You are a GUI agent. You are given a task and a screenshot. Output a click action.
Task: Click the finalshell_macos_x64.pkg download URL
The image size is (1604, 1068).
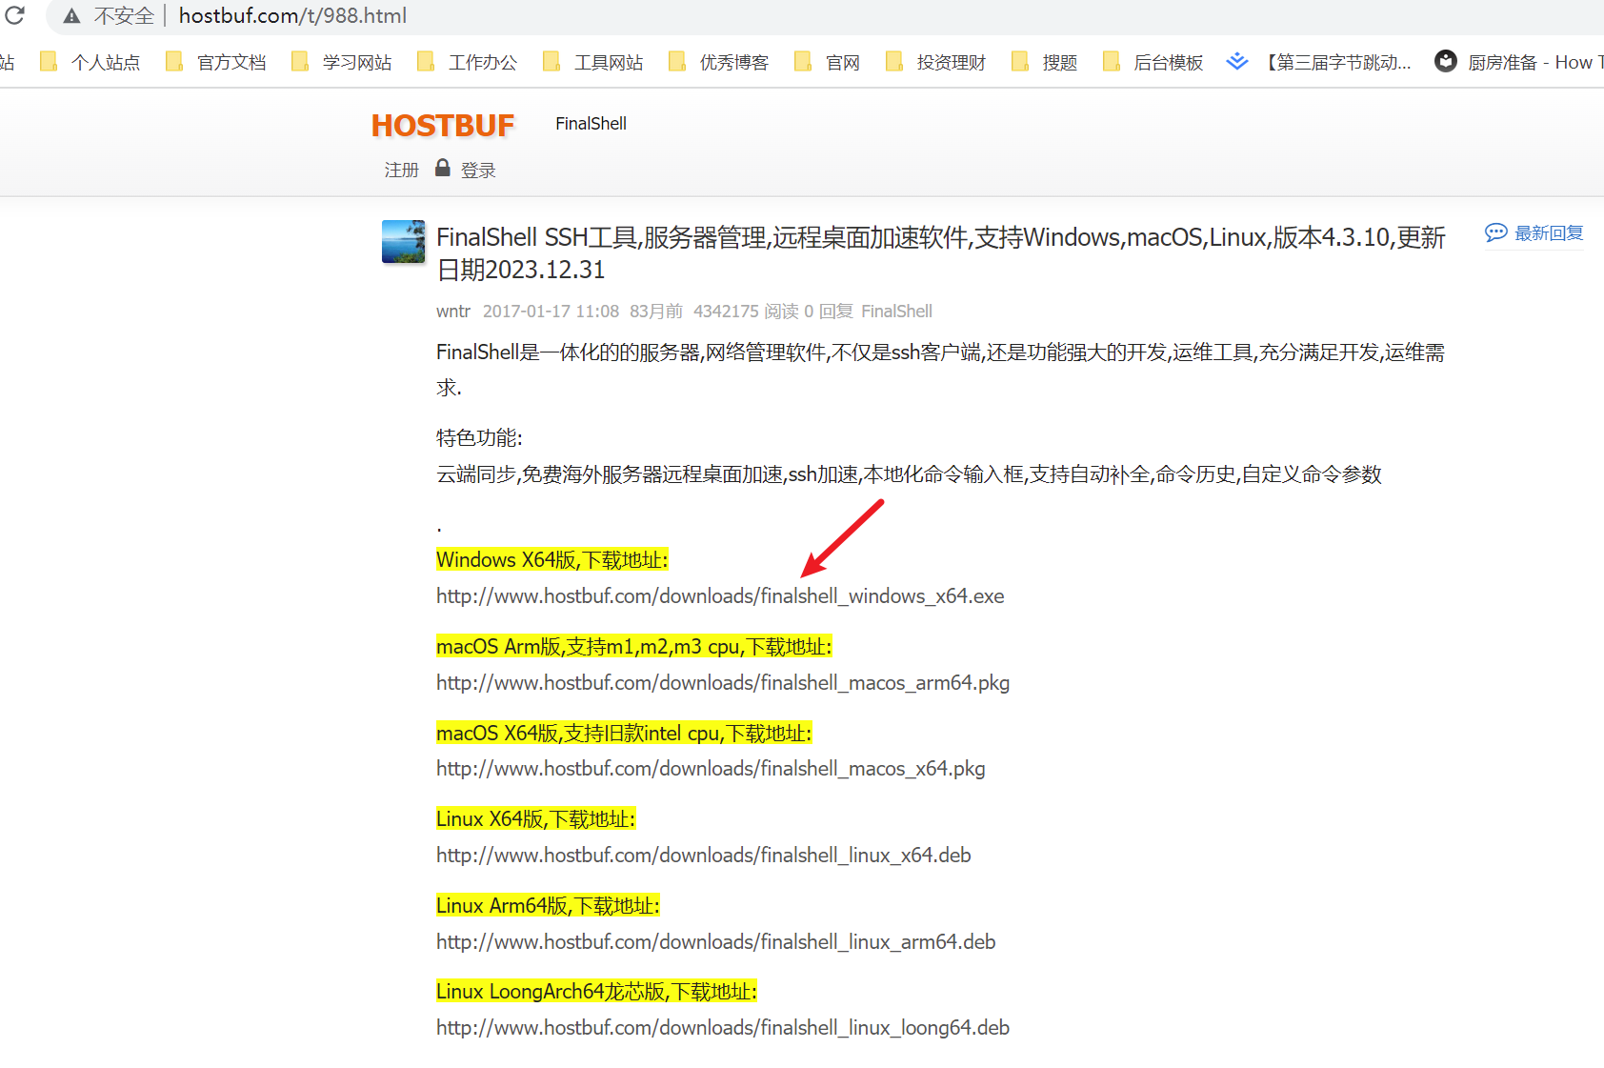pos(711,769)
